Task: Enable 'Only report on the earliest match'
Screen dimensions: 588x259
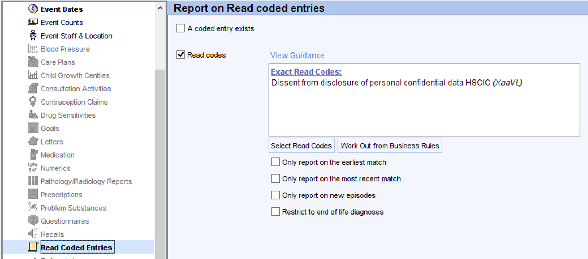Action: click(x=275, y=162)
